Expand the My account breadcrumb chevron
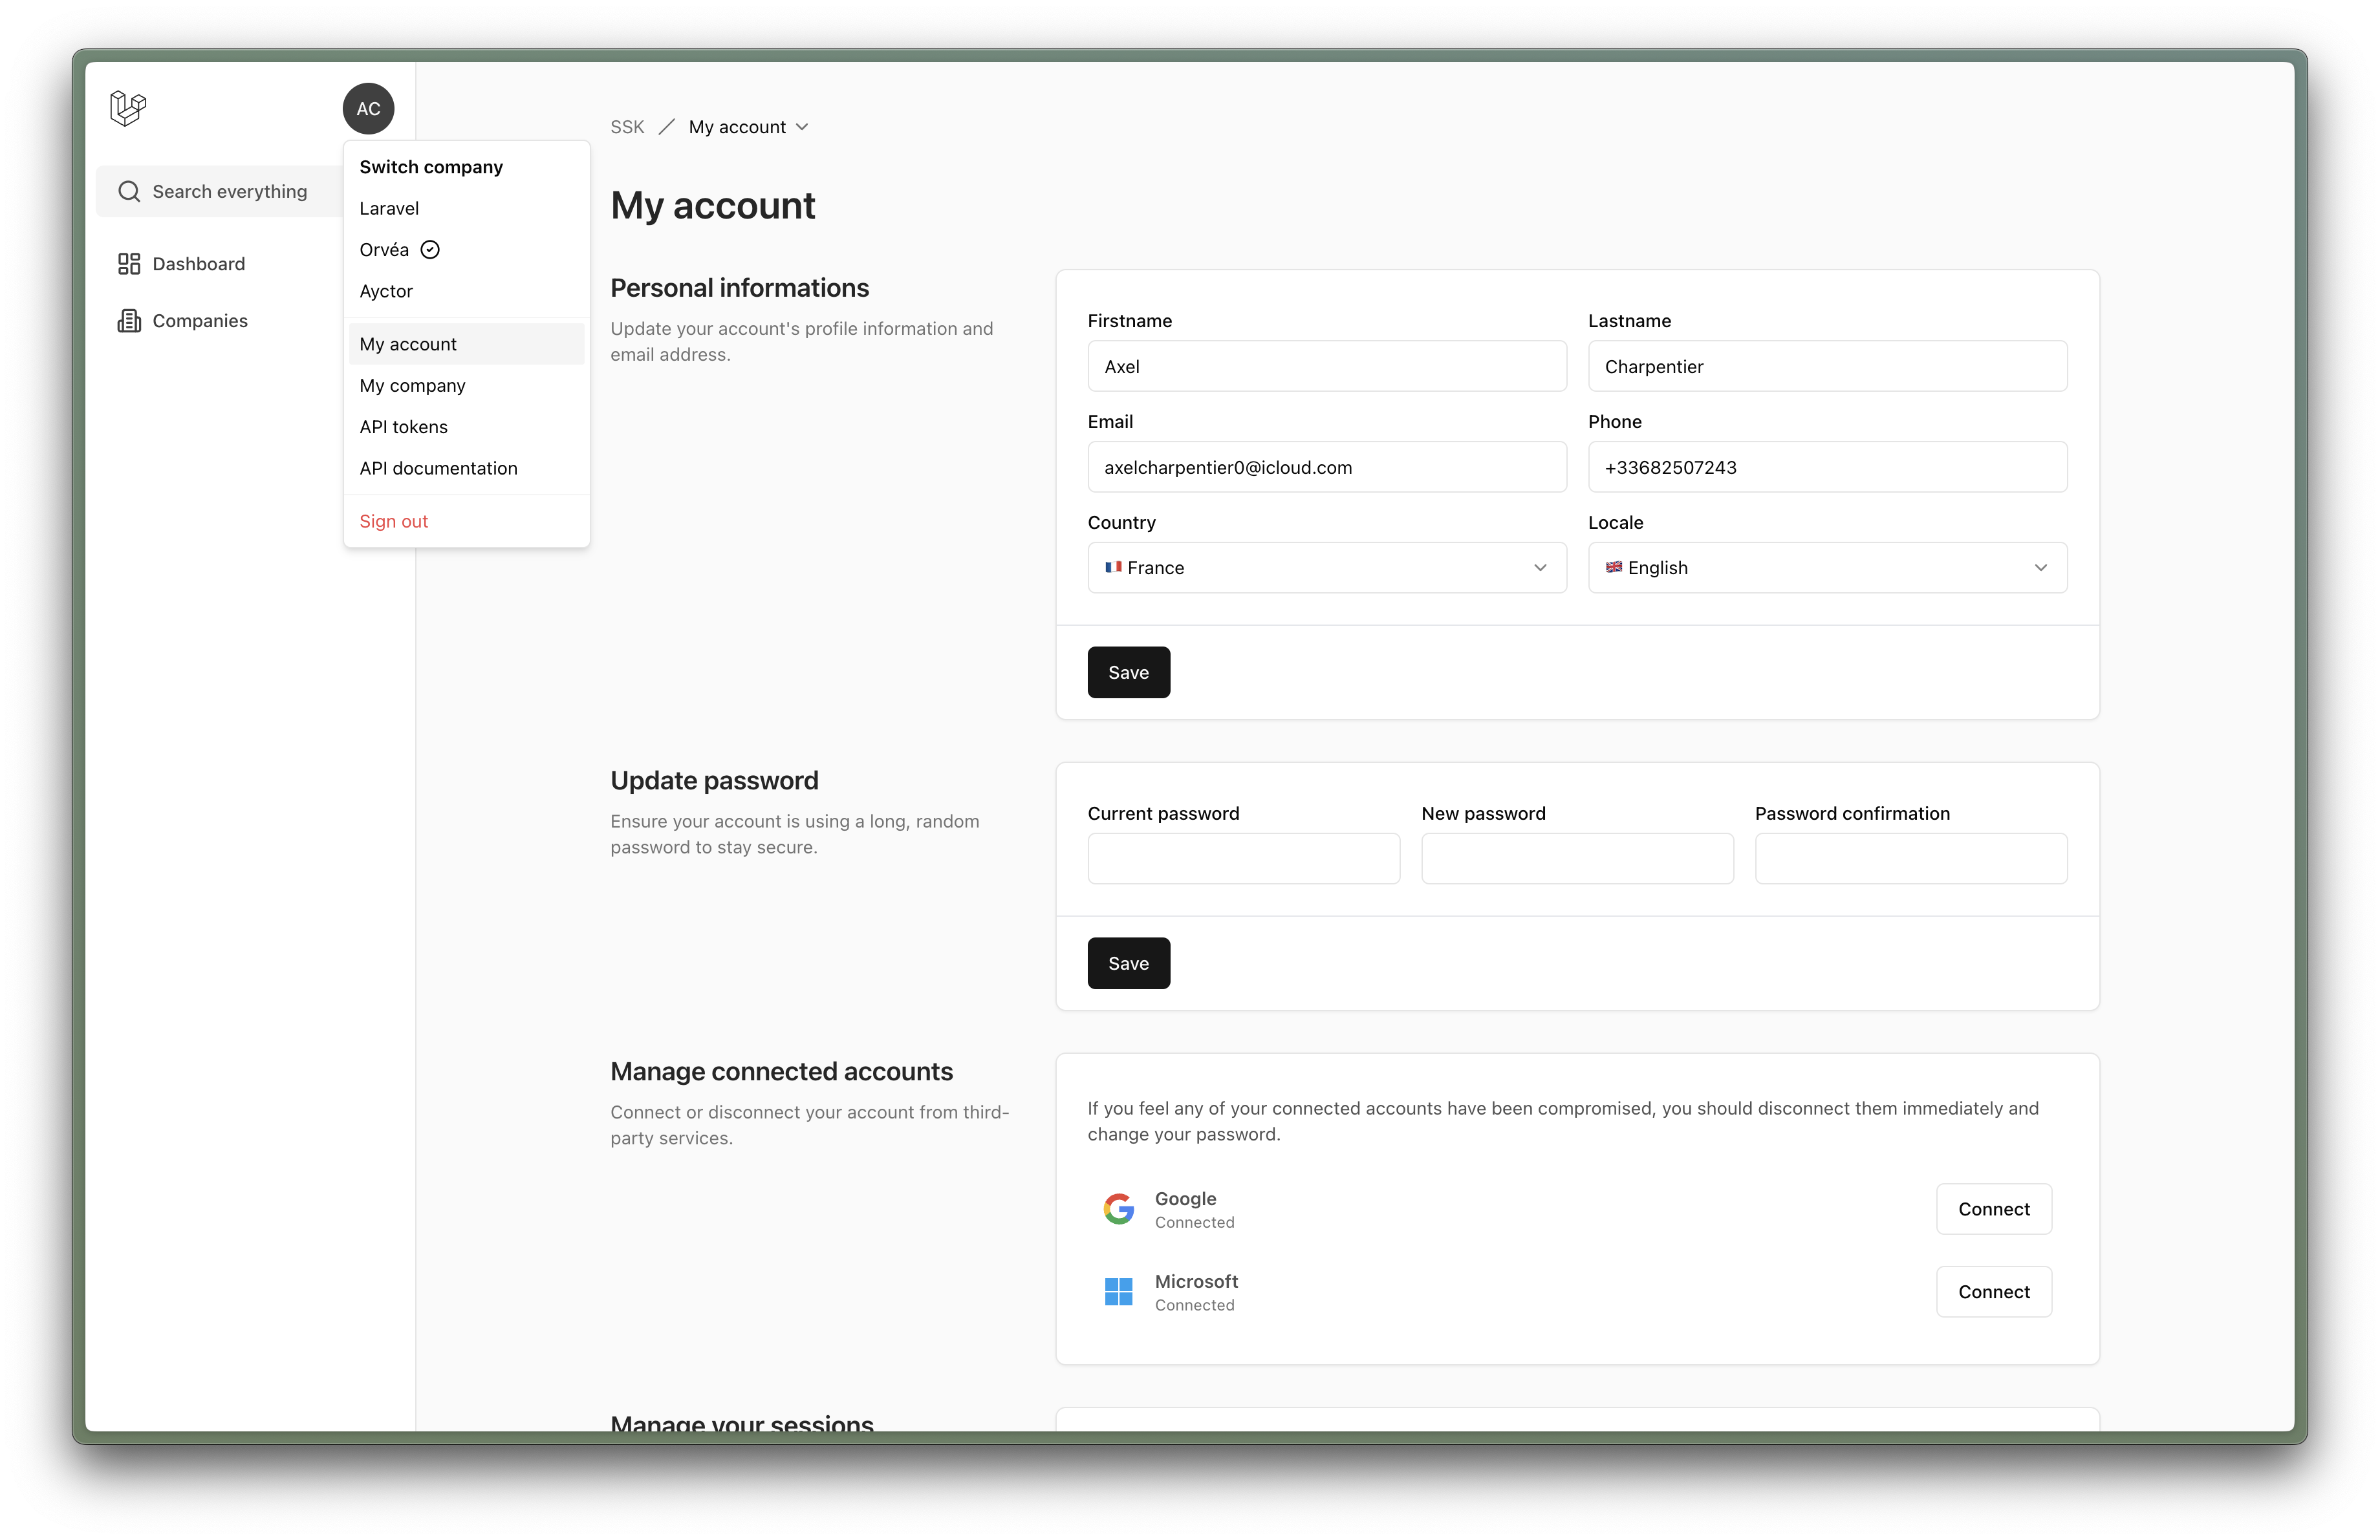The width and height of the screenshot is (2380, 1540). coord(802,128)
